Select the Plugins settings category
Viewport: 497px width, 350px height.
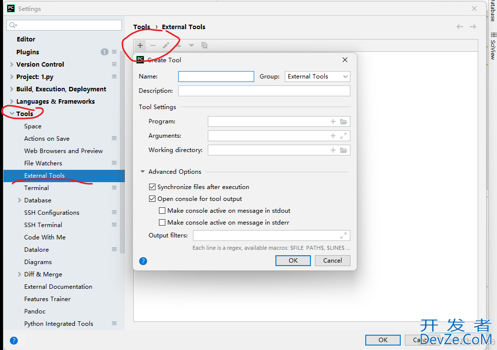point(28,52)
